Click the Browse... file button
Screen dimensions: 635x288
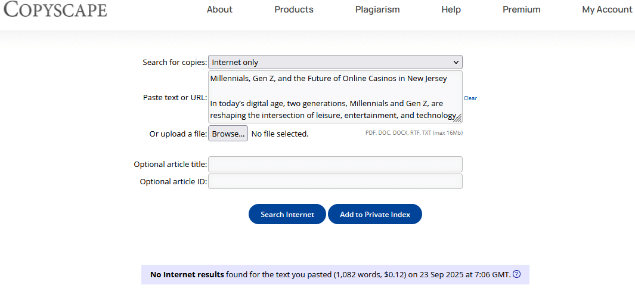tap(228, 134)
